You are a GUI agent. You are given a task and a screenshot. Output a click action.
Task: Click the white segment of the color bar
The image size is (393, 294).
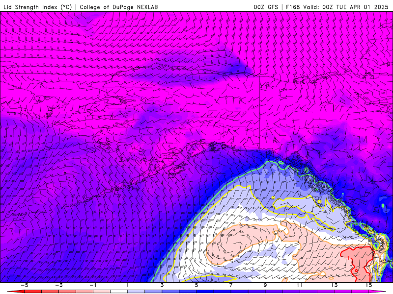tap(119, 292)
